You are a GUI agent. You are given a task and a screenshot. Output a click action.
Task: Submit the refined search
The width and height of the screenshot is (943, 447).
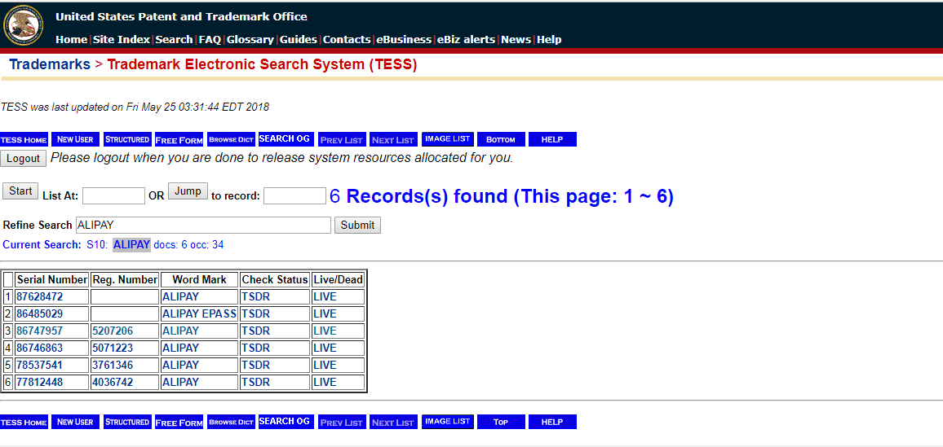[x=357, y=225]
